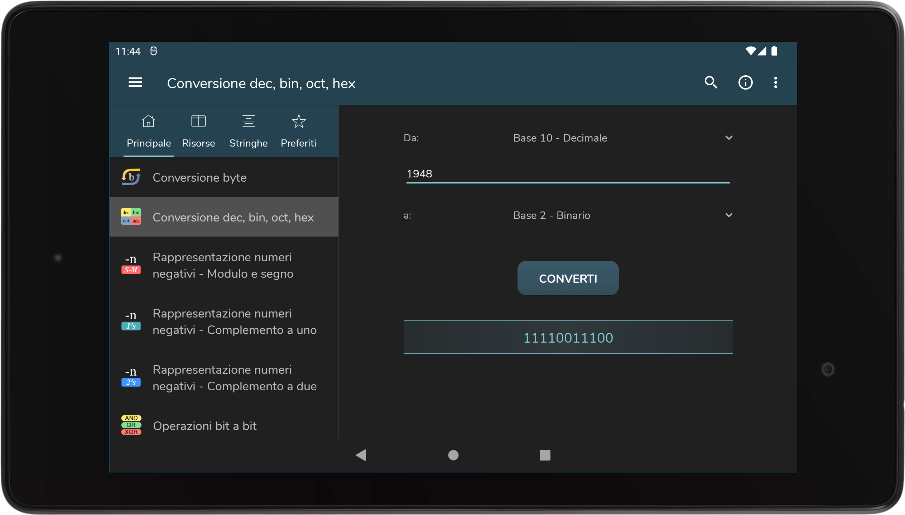
Task: Expand the a: target base chevron
Action: (728, 215)
